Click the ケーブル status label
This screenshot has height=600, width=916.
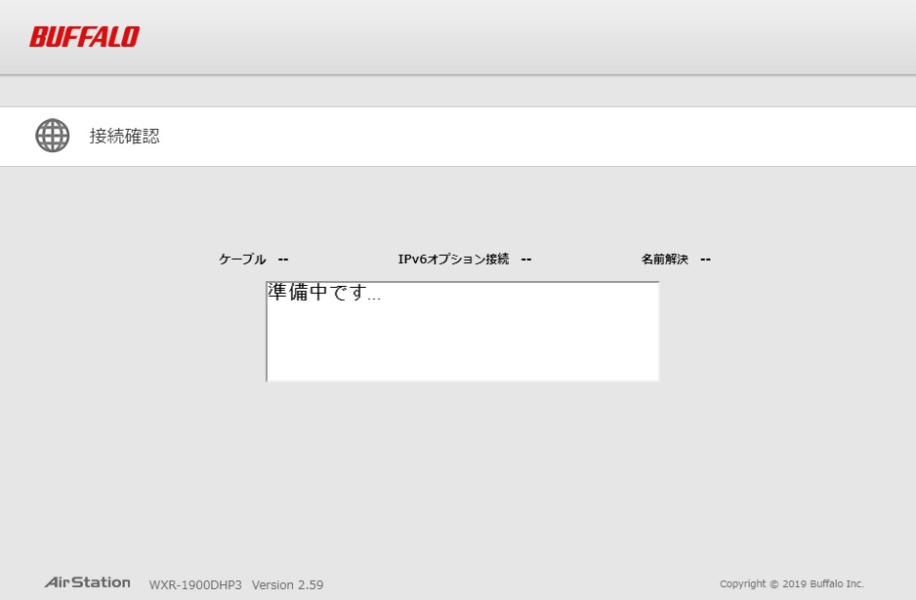pos(241,260)
